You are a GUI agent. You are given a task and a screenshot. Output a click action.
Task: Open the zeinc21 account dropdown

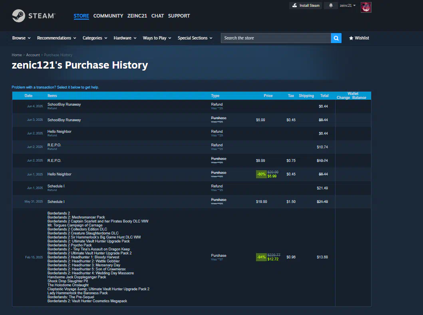point(347,6)
